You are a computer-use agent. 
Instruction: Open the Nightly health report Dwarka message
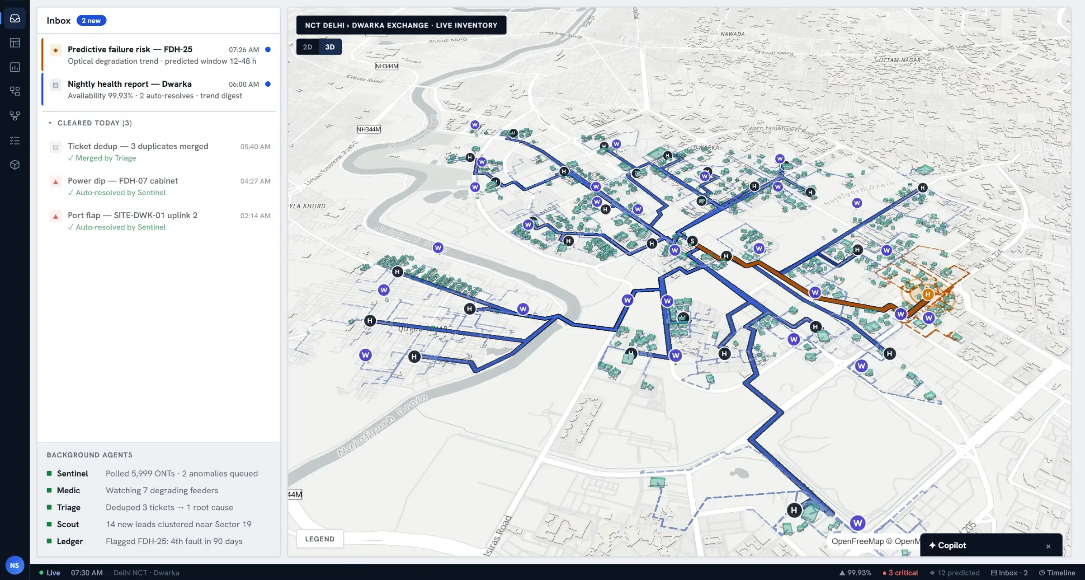159,89
